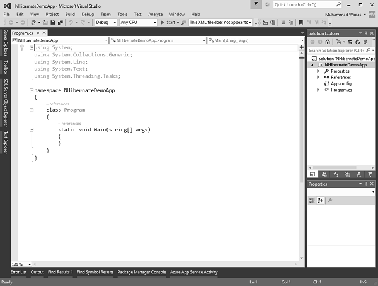This screenshot has width=378, height=286.
Task: Open the NHibernateDemoApp.Program type dropdown
Action: tap(158, 40)
